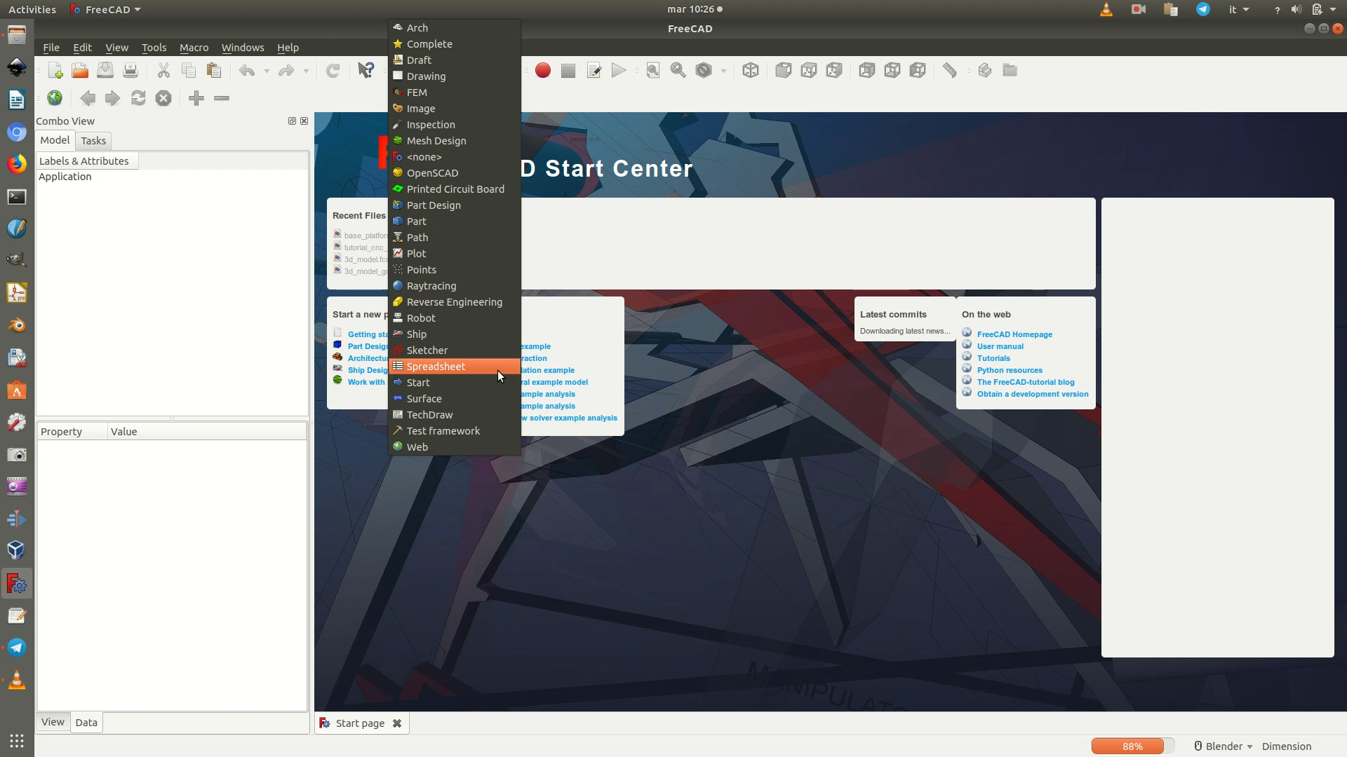The width and height of the screenshot is (1347, 757).
Task: Open Firefox from the Ubuntu dock
Action: coord(17,164)
